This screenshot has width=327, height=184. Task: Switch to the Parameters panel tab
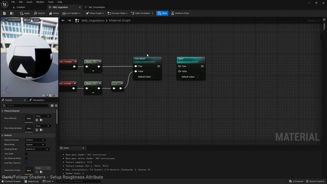pyautogui.click(x=37, y=100)
